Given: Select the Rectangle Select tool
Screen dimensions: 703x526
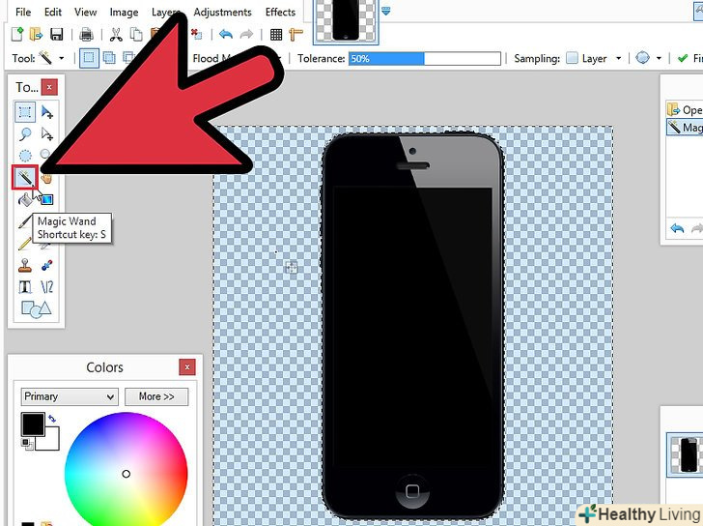Looking at the screenshot, I should (25, 112).
